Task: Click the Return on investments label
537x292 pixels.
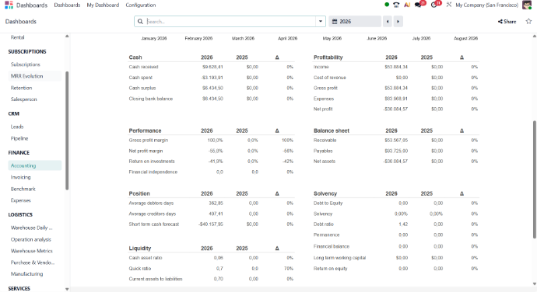Action: click(152, 162)
